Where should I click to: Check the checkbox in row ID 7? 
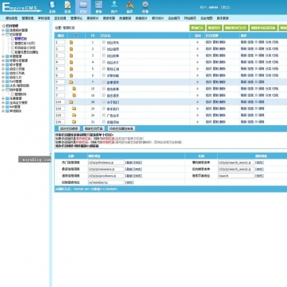[104, 82]
